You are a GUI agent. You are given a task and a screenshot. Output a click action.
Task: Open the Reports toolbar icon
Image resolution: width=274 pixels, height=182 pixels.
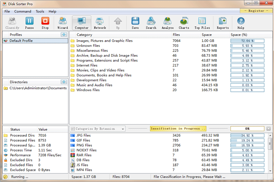click(x=223, y=23)
